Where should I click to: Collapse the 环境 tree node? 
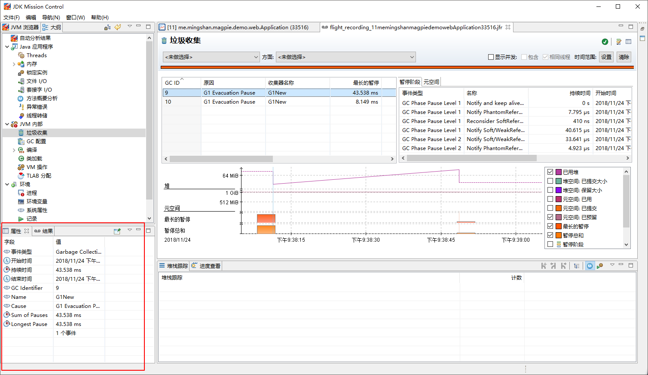tap(7, 184)
